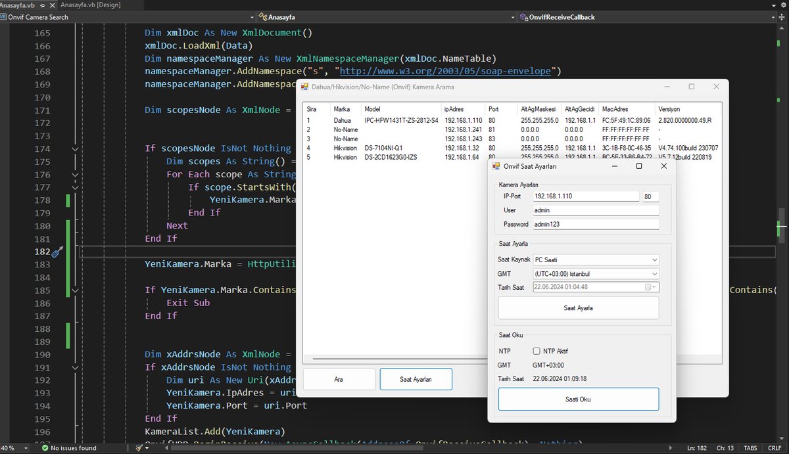Click the green No issues found checkmark
Viewport: 789px width, 454px height.
[x=45, y=448]
